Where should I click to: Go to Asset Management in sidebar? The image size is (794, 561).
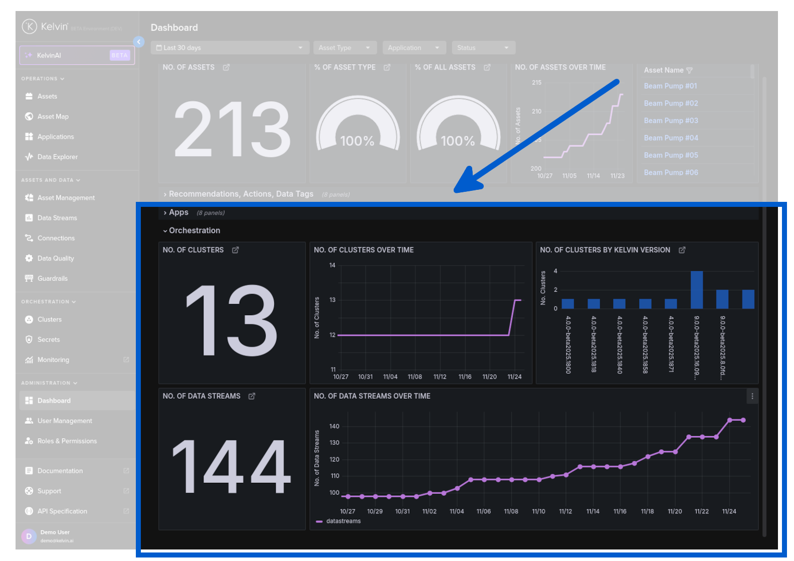[66, 198]
